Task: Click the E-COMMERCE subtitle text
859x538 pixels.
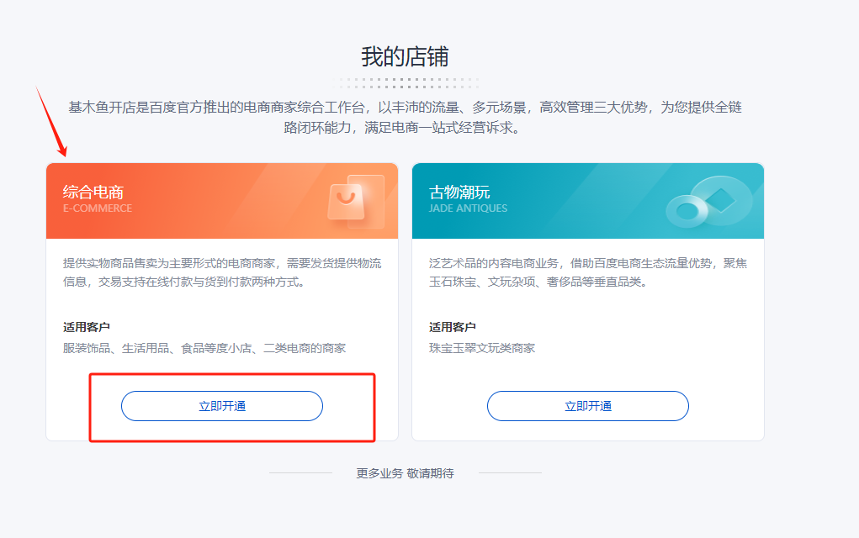Action: [98, 208]
